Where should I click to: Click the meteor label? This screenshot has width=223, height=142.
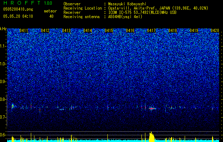tap(50, 11)
